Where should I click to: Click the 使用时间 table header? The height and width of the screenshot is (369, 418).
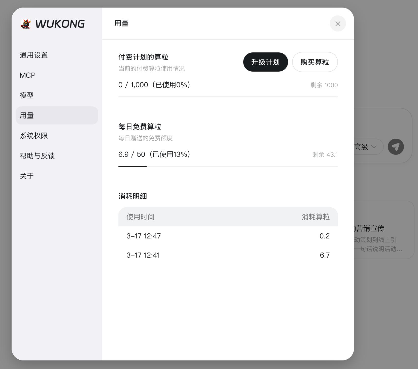point(140,217)
